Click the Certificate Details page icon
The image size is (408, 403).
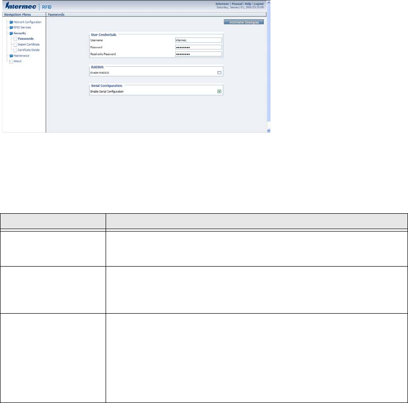click(x=15, y=50)
